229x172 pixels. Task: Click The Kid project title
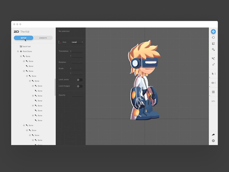(25, 32)
